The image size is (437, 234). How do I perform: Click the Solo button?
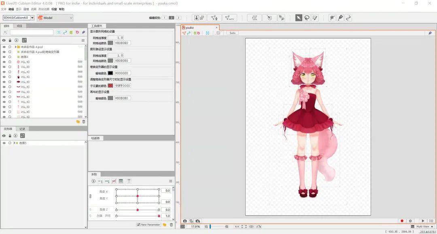232,33
